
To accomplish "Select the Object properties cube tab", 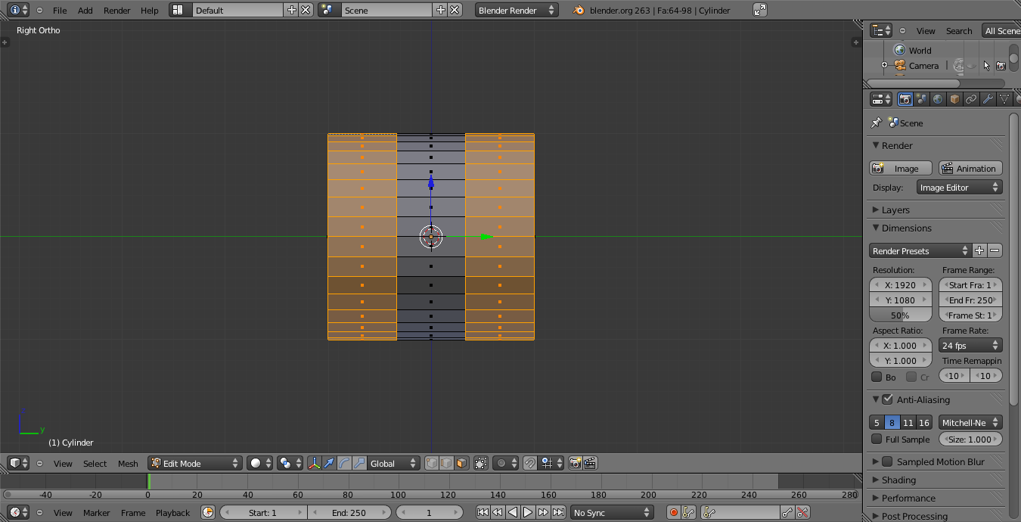I will pyautogui.click(x=954, y=99).
